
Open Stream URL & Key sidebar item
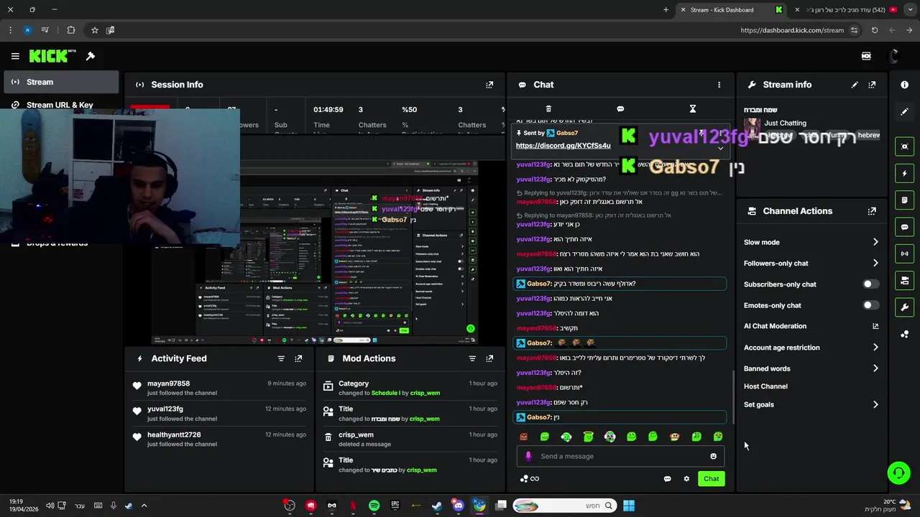click(x=61, y=105)
